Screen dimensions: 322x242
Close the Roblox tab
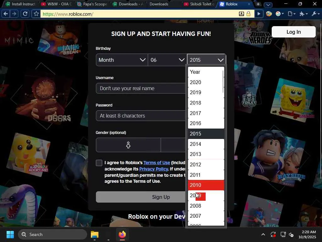click(x=249, y=4)
